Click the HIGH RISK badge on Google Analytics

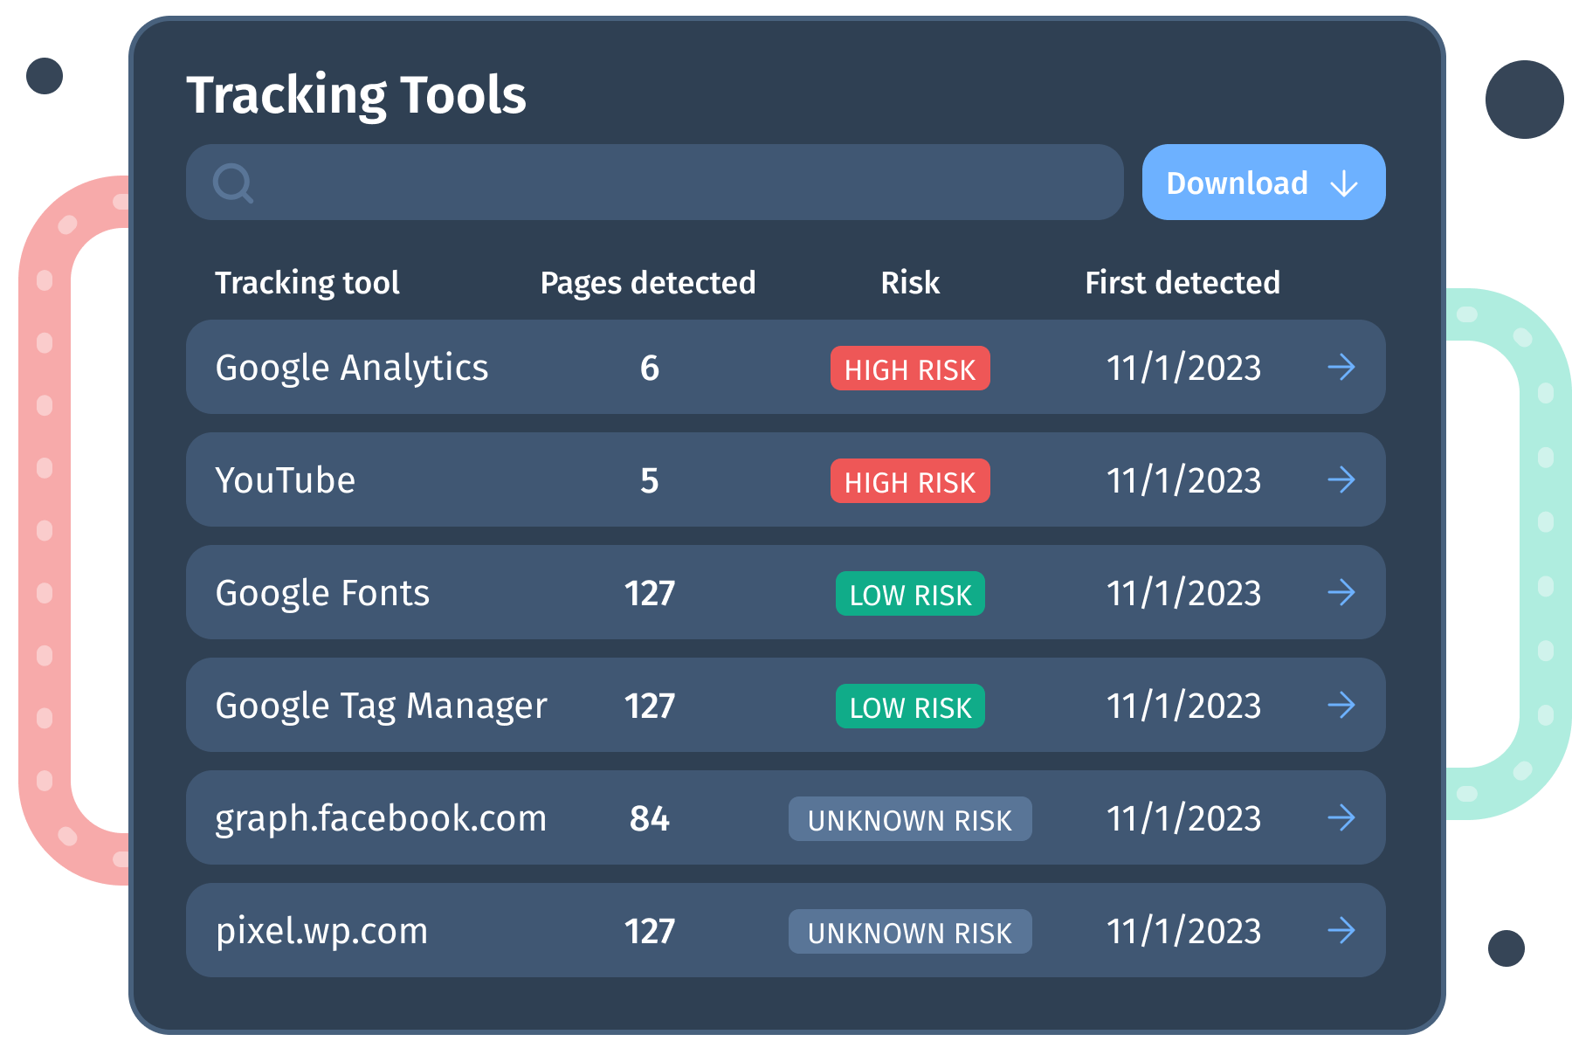point(909,368)
